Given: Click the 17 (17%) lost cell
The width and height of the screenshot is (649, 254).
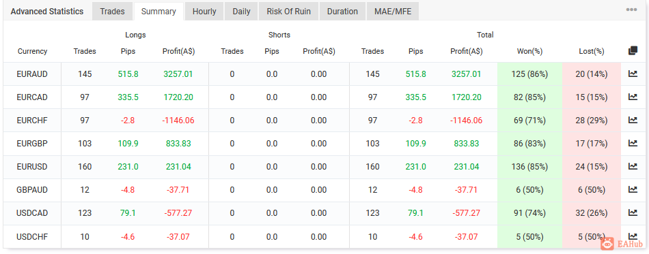Looking at the screenshot, I should [x=592, y=144].
